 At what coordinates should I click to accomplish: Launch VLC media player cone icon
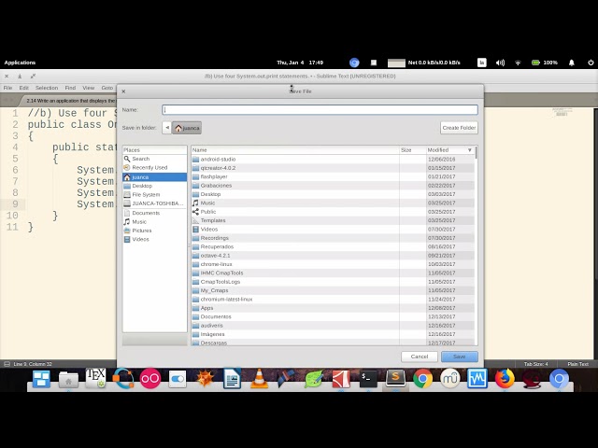pos(260,379)
